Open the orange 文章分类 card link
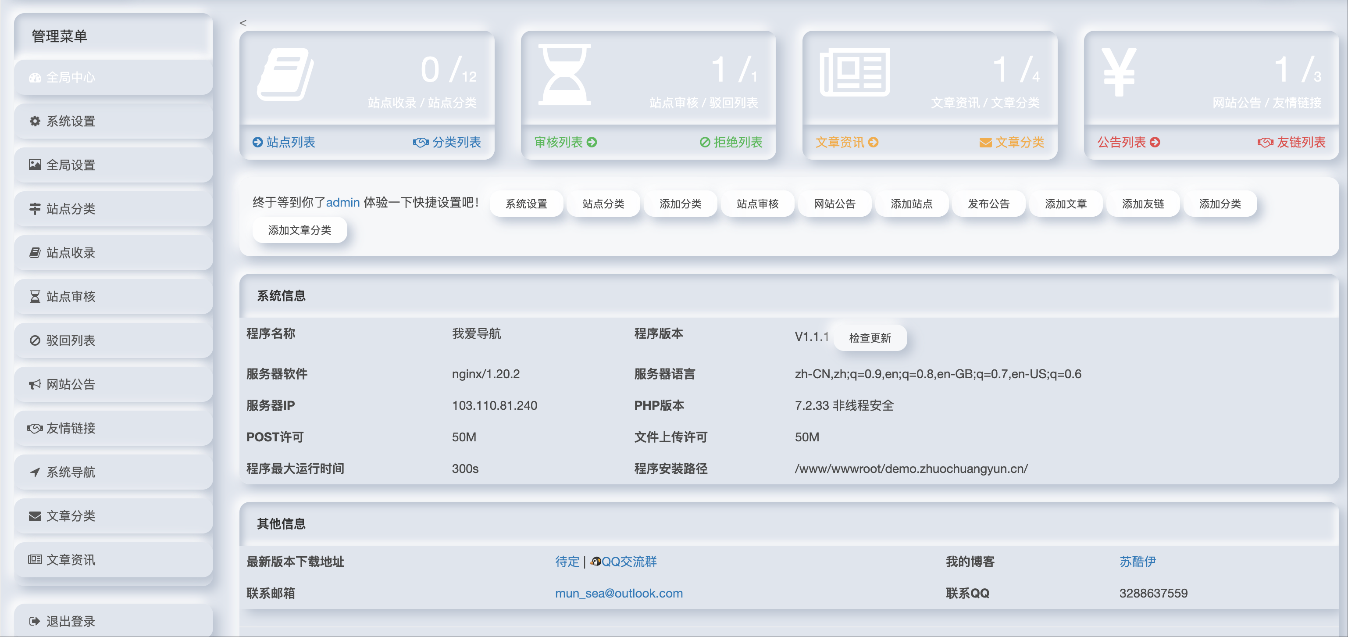The image size is (1348, 637). tap(1012, 143)
